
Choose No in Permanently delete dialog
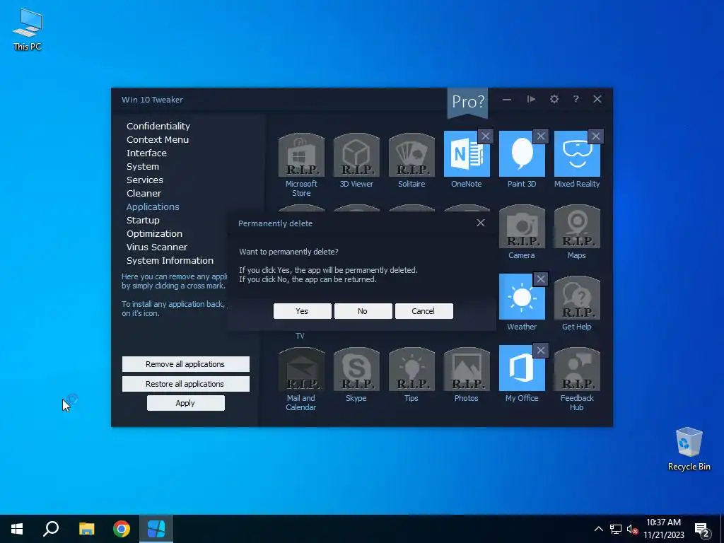(x=363, y=311)
